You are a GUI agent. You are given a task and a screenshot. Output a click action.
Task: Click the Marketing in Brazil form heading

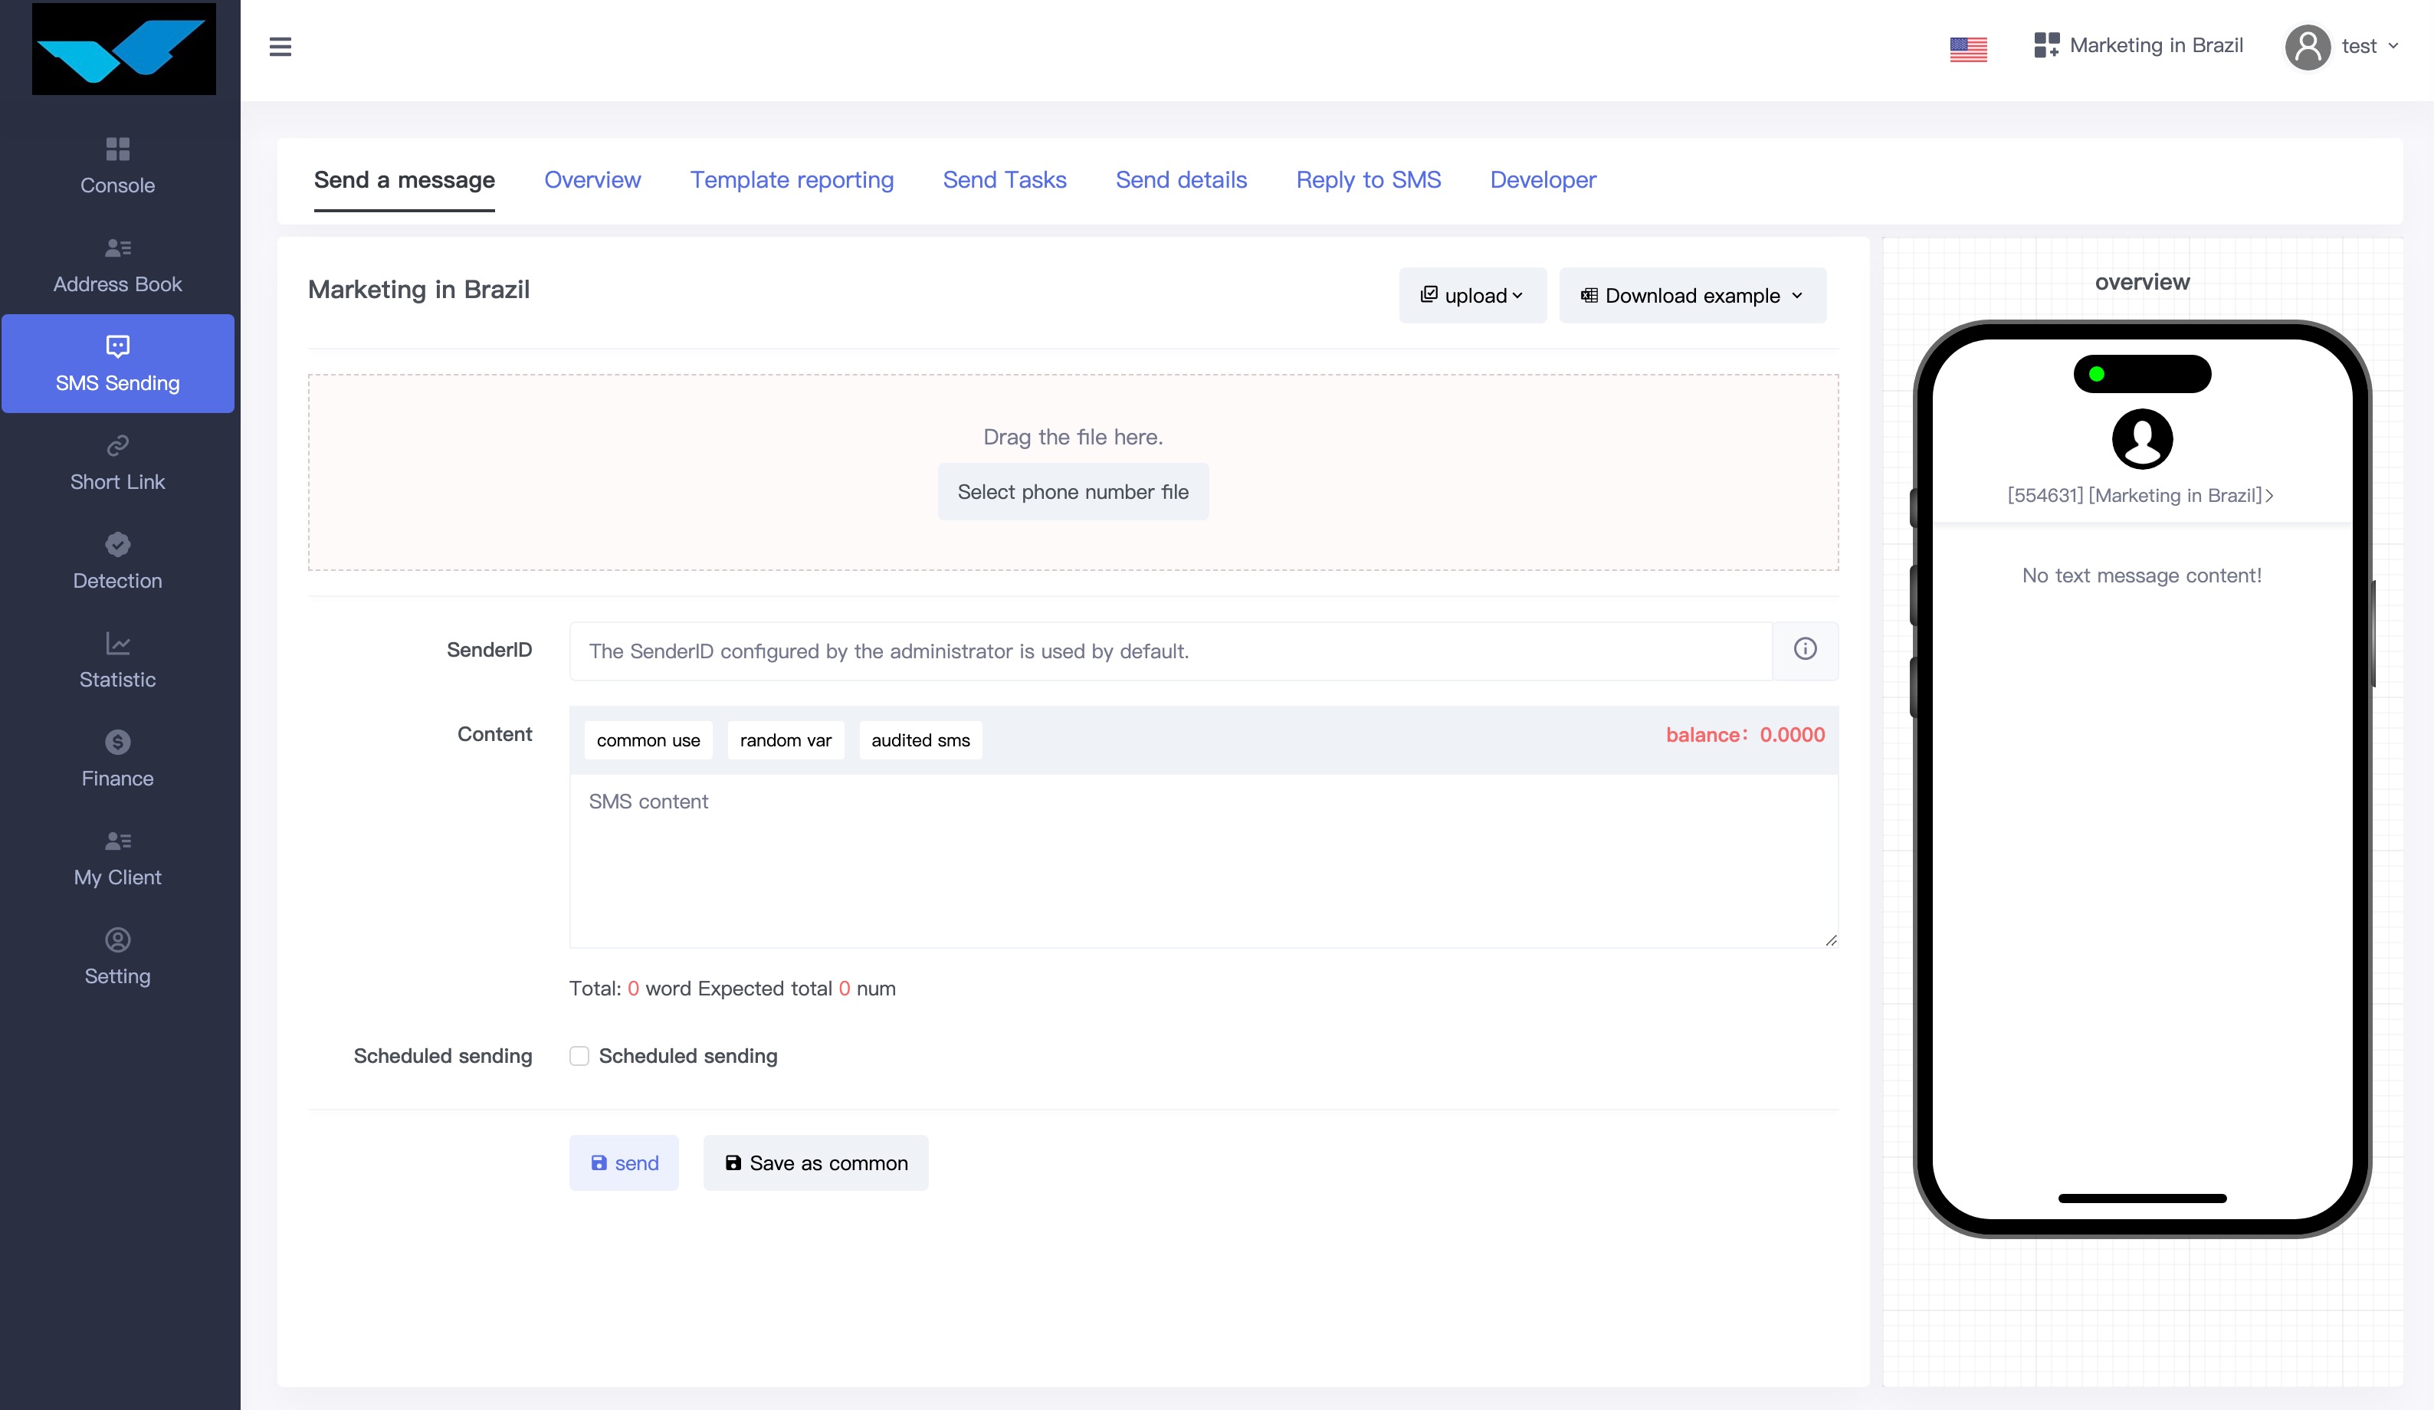coord(418,290)
